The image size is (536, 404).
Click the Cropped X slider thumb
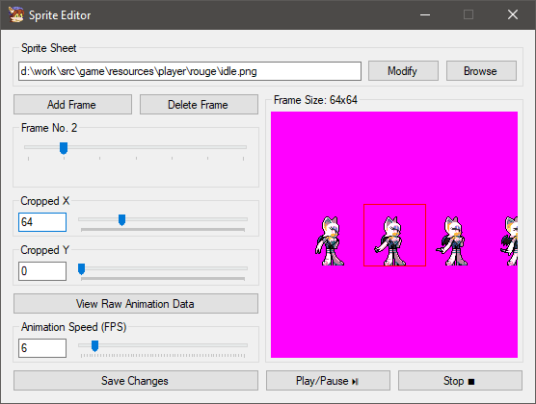(x=121, y=219)
